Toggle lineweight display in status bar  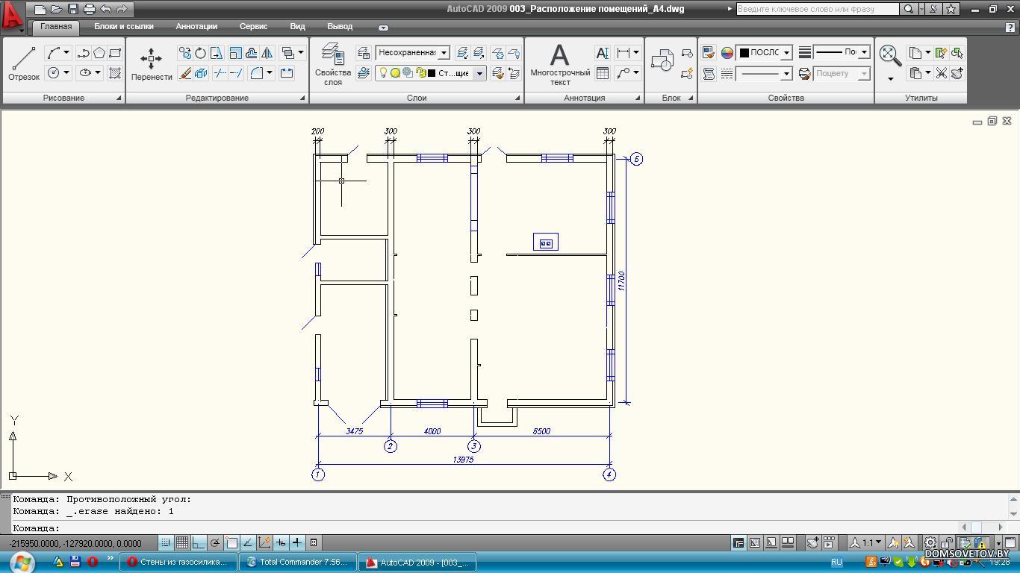tap(297, 542)
